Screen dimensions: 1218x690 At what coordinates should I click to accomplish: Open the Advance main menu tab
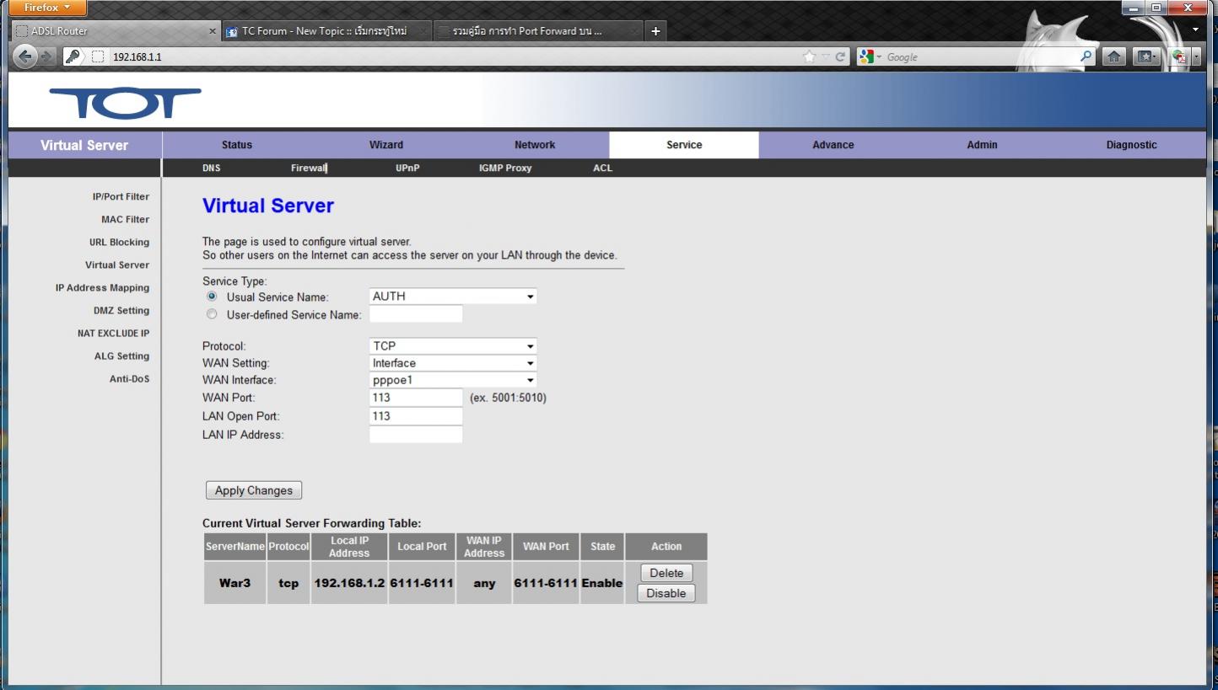click(x=833, y=145)
